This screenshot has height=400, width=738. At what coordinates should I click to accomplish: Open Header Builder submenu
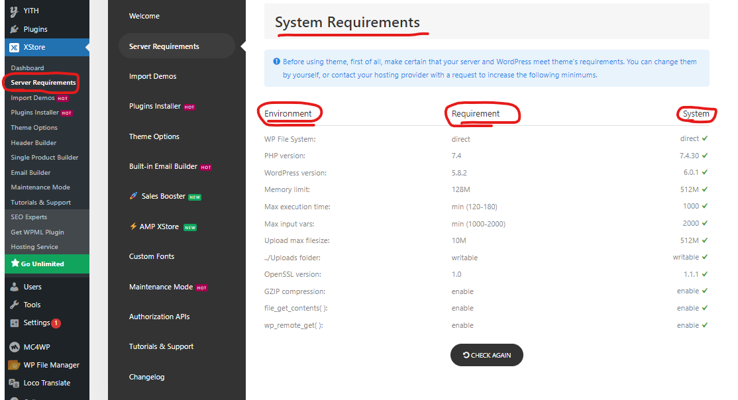pyautogui.click(x=33, y=142)
